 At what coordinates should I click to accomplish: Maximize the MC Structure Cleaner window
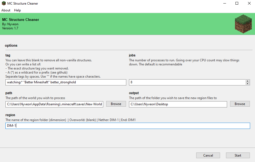point(237,3)
